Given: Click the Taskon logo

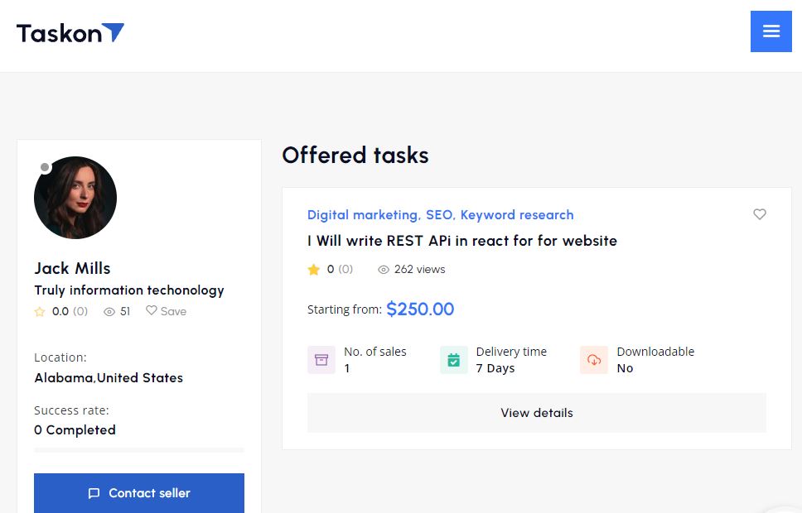Looking at the screenshot, I should click(70, 33).
